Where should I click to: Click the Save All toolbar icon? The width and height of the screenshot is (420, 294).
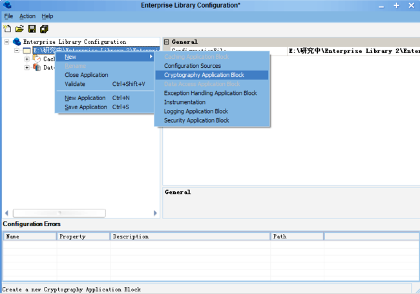point(44,28)
